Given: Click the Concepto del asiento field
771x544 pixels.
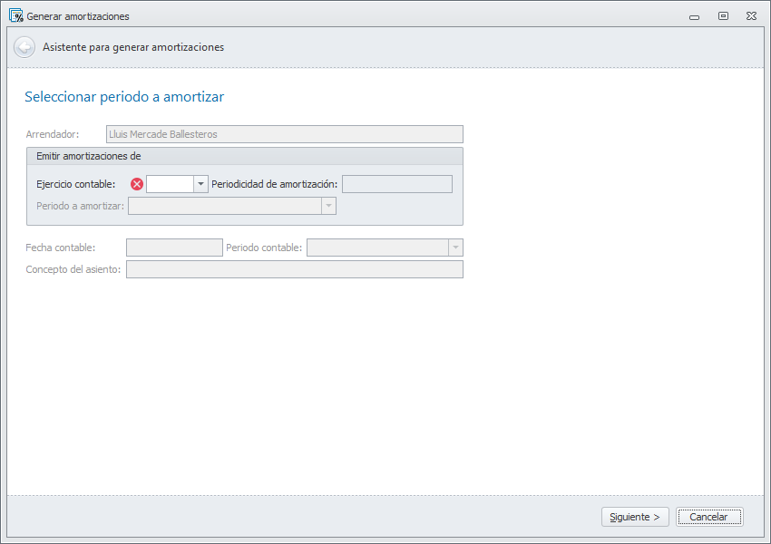Looking at the screenshot, I should pos(295,269).
